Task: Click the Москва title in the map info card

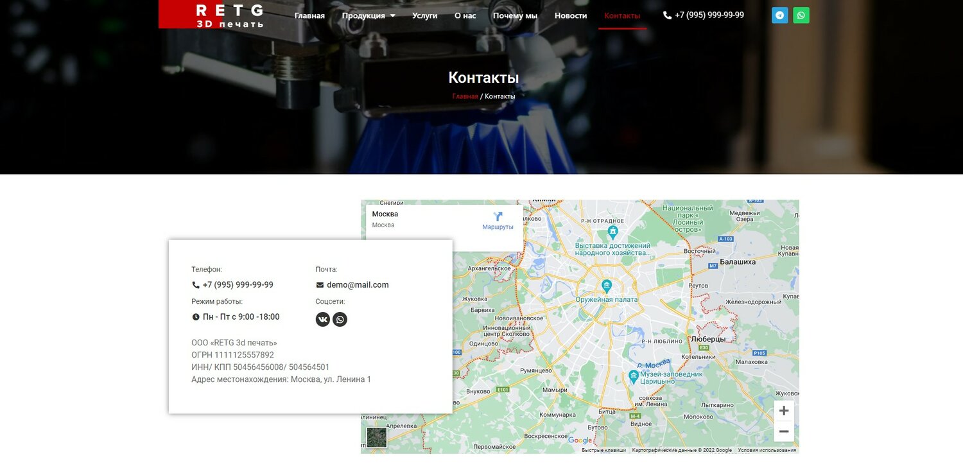Action: [385, 214]
